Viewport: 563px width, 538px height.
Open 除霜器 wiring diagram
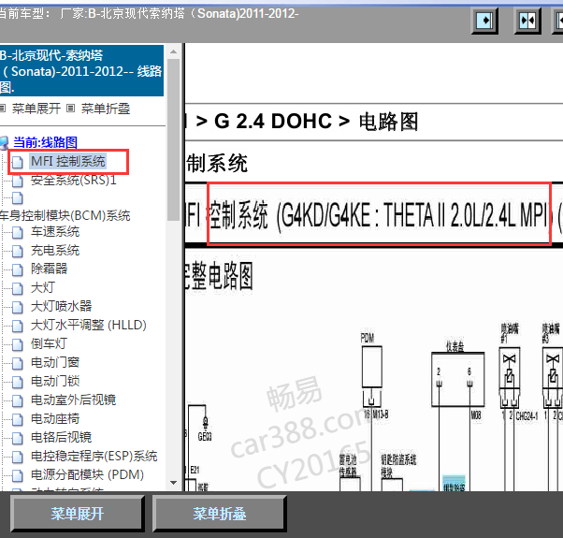point(49,269)
